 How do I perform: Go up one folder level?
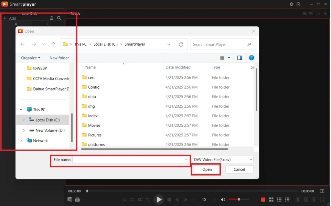pos(53,44)
